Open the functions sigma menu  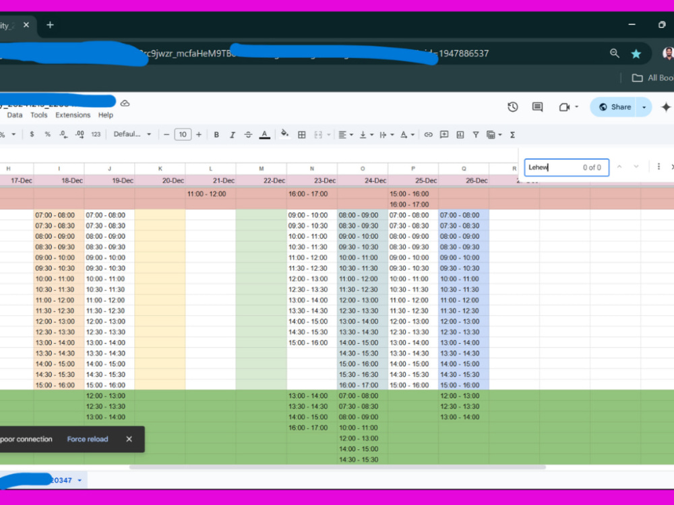click(x=512, y=135)
